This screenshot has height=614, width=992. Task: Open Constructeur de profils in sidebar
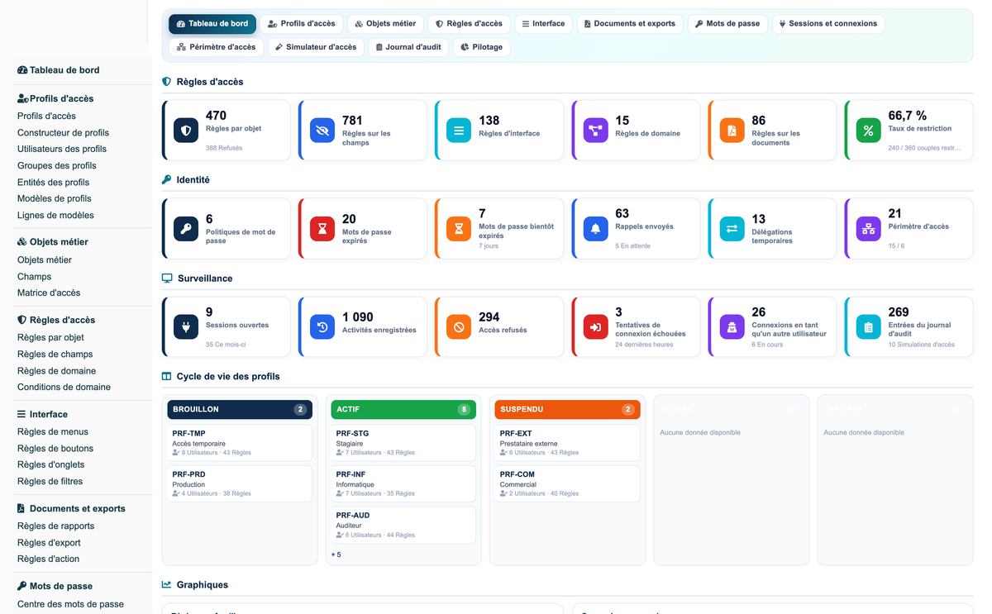pos(63,133)
